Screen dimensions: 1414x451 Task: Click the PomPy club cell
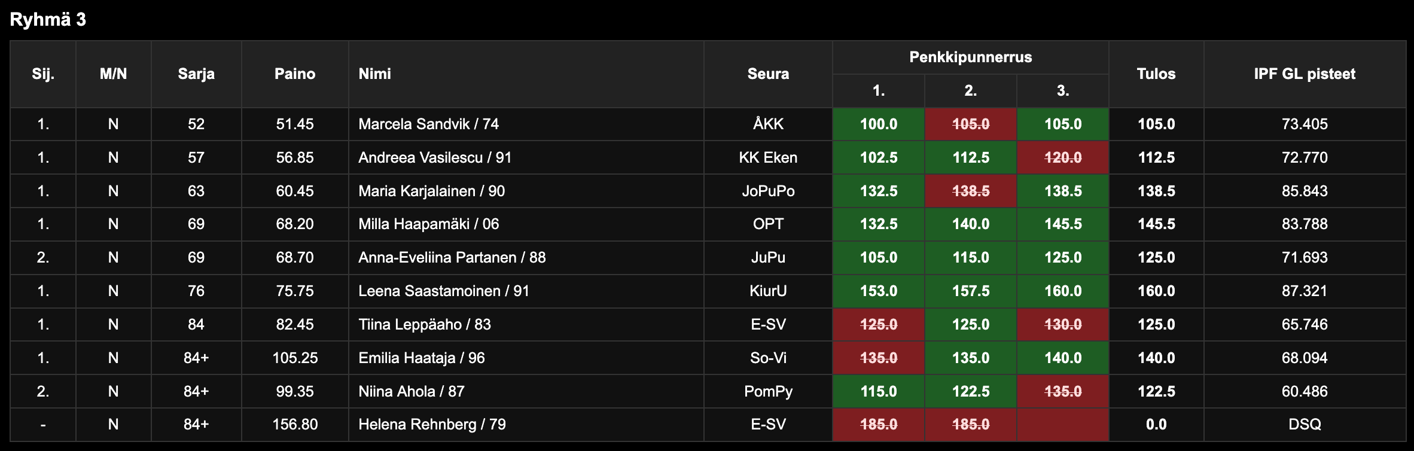pyautogui.click(x=768, y=392)
